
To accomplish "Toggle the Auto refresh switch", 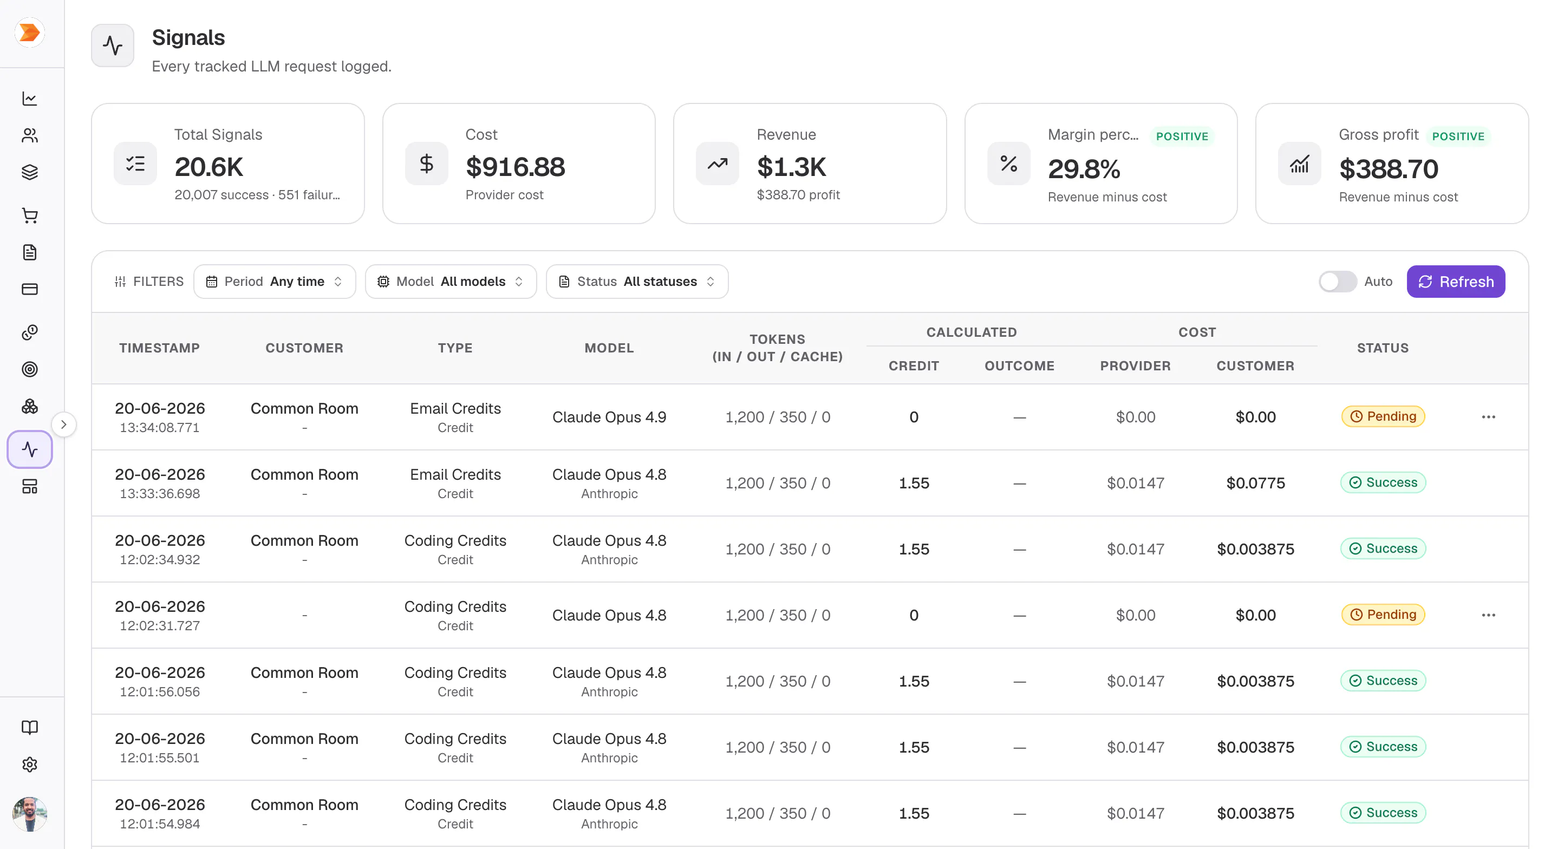I will coord(1337,281).
